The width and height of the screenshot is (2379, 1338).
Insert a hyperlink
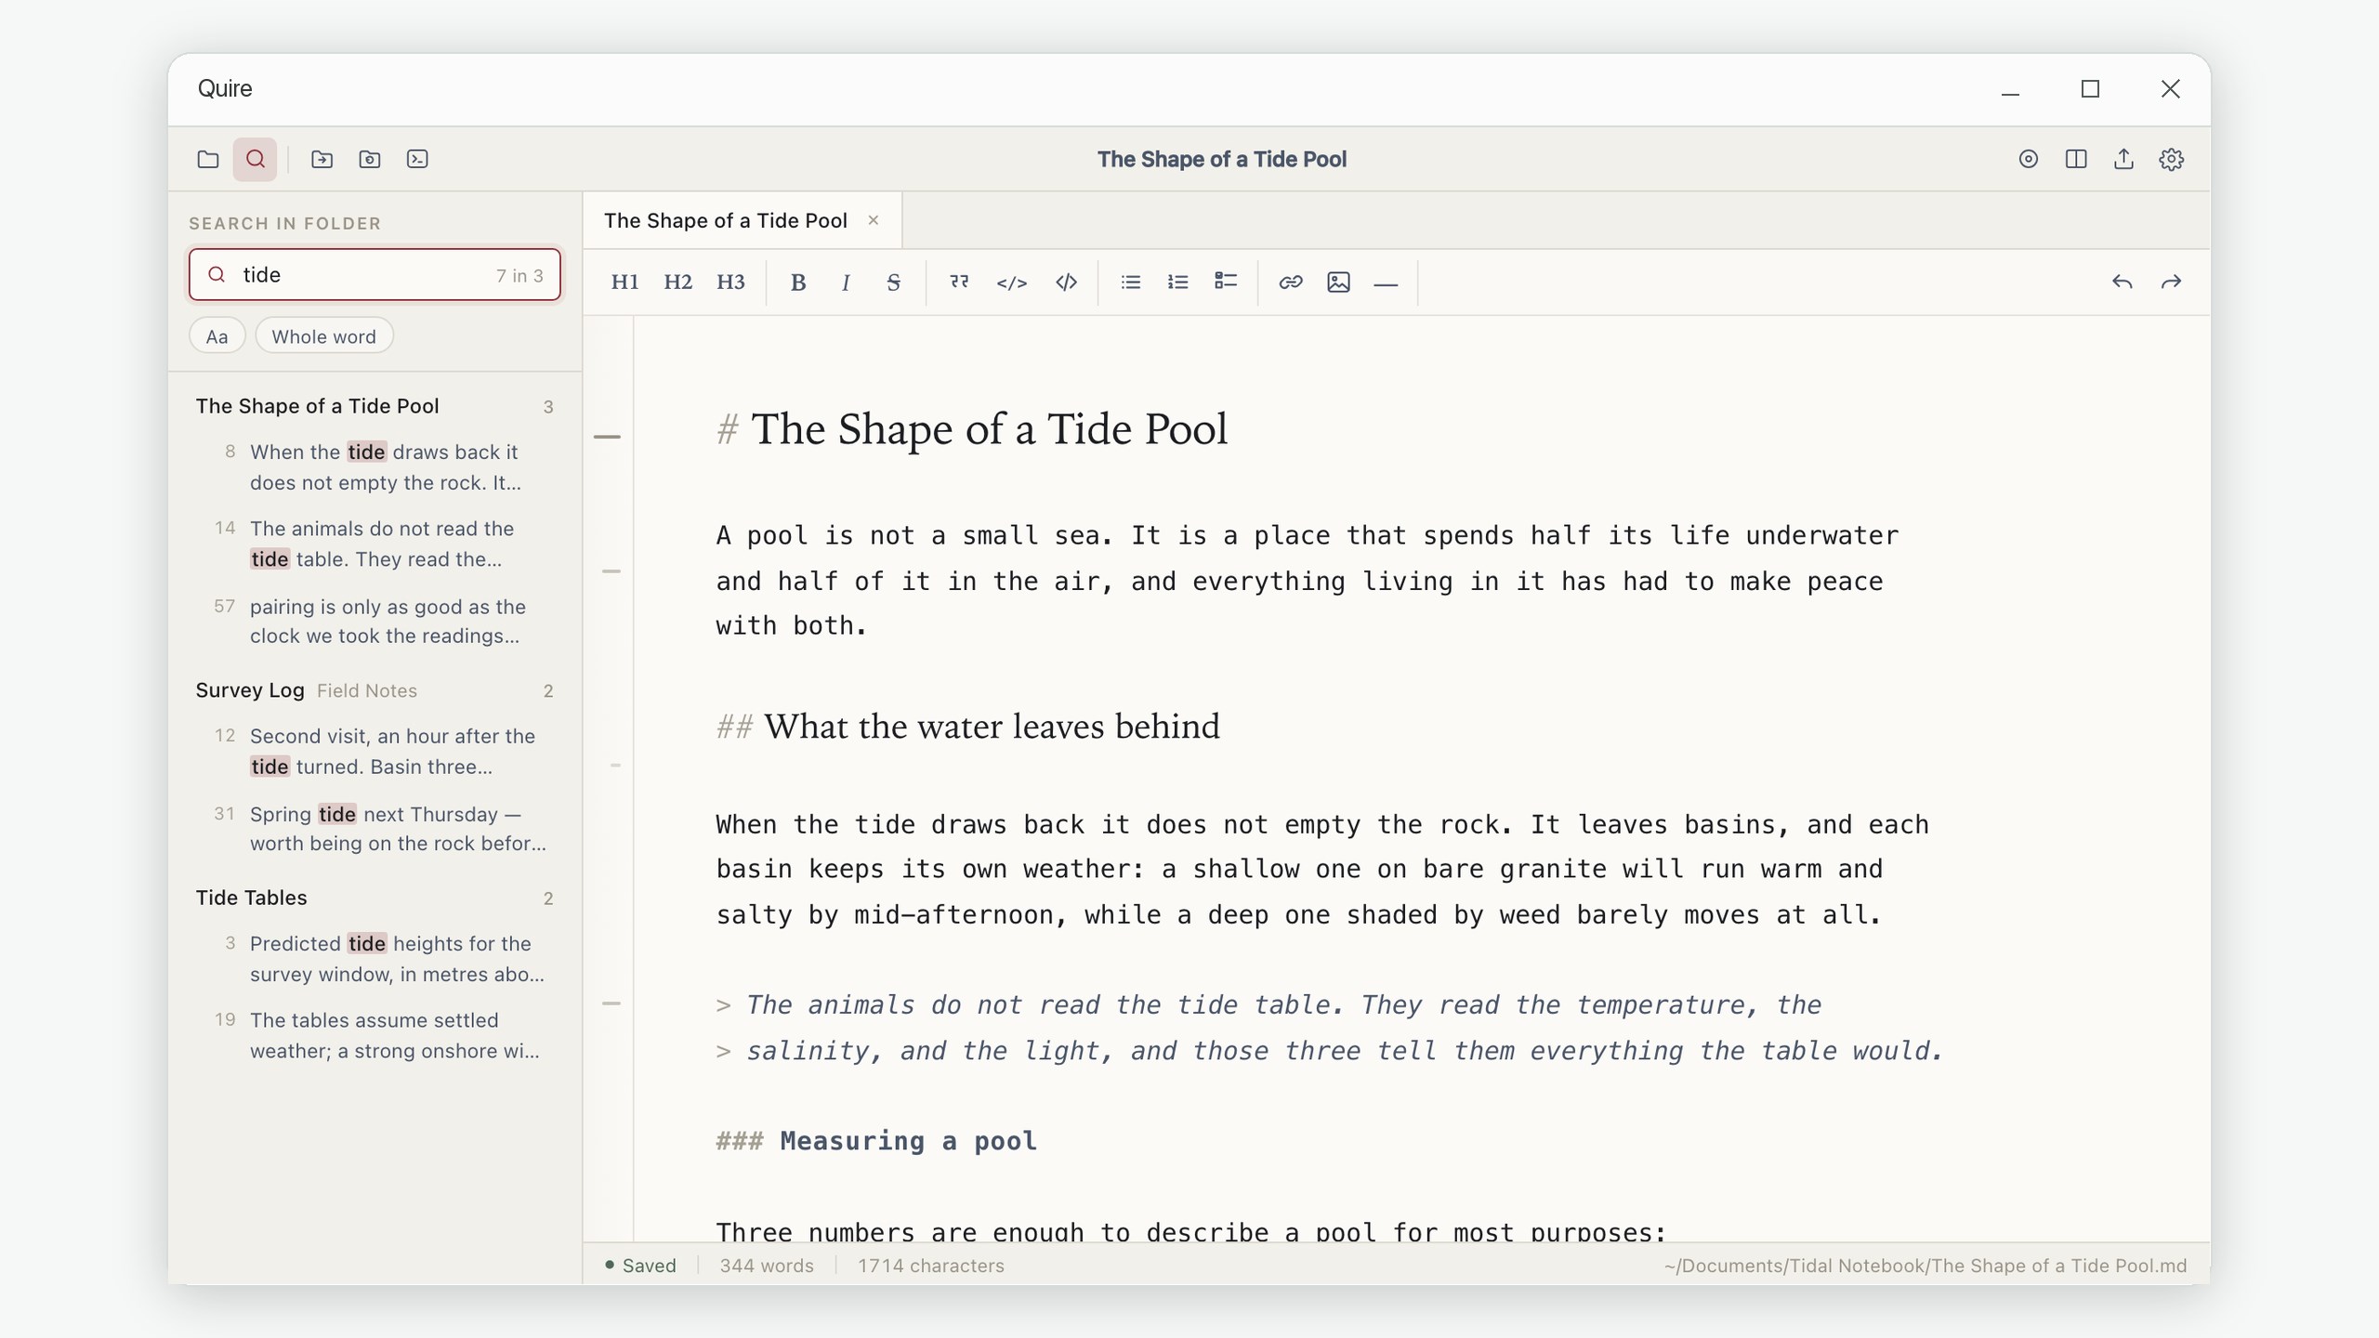tap(1290, 282)
